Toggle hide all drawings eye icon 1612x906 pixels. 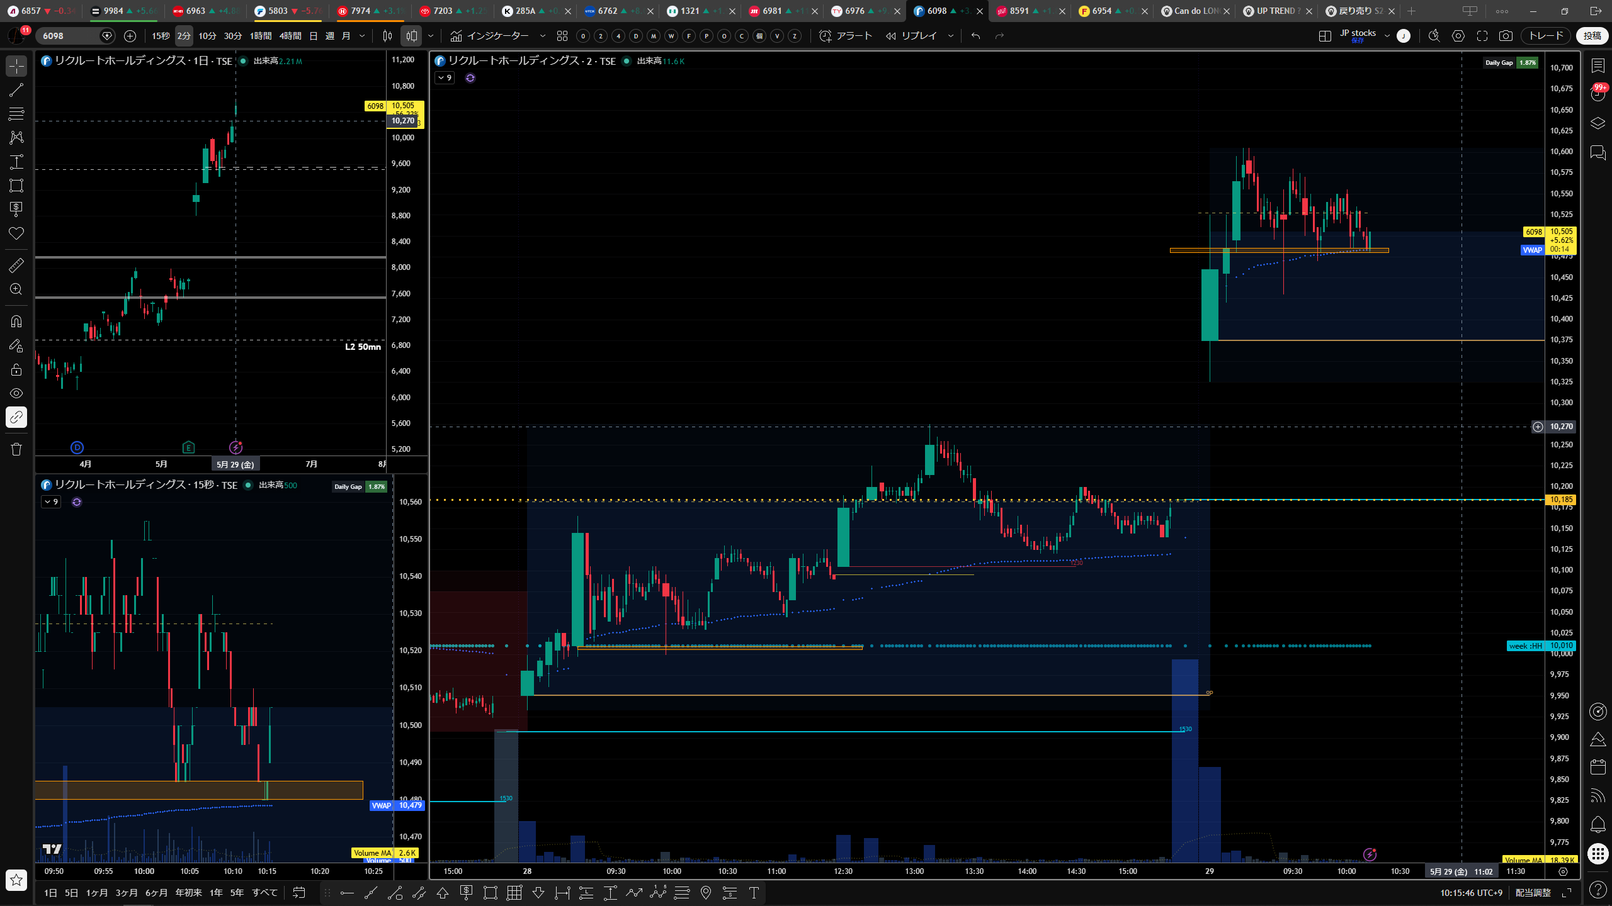(16, 393)
